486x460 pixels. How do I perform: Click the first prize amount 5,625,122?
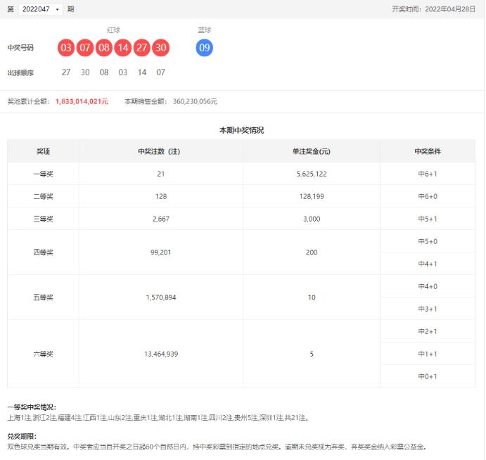pyautogui.click(x=312, y=174)
